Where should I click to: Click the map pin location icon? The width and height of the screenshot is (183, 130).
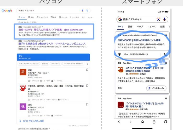(119, 54)
